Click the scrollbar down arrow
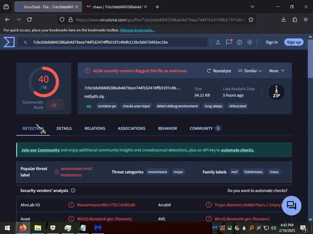The width and height of the screenshot is (313, 234). coord(310,219)
